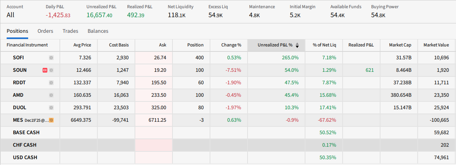Click AMD % of Net Liq 15.68%
This screenshot has height=165, width=456.
329,95
